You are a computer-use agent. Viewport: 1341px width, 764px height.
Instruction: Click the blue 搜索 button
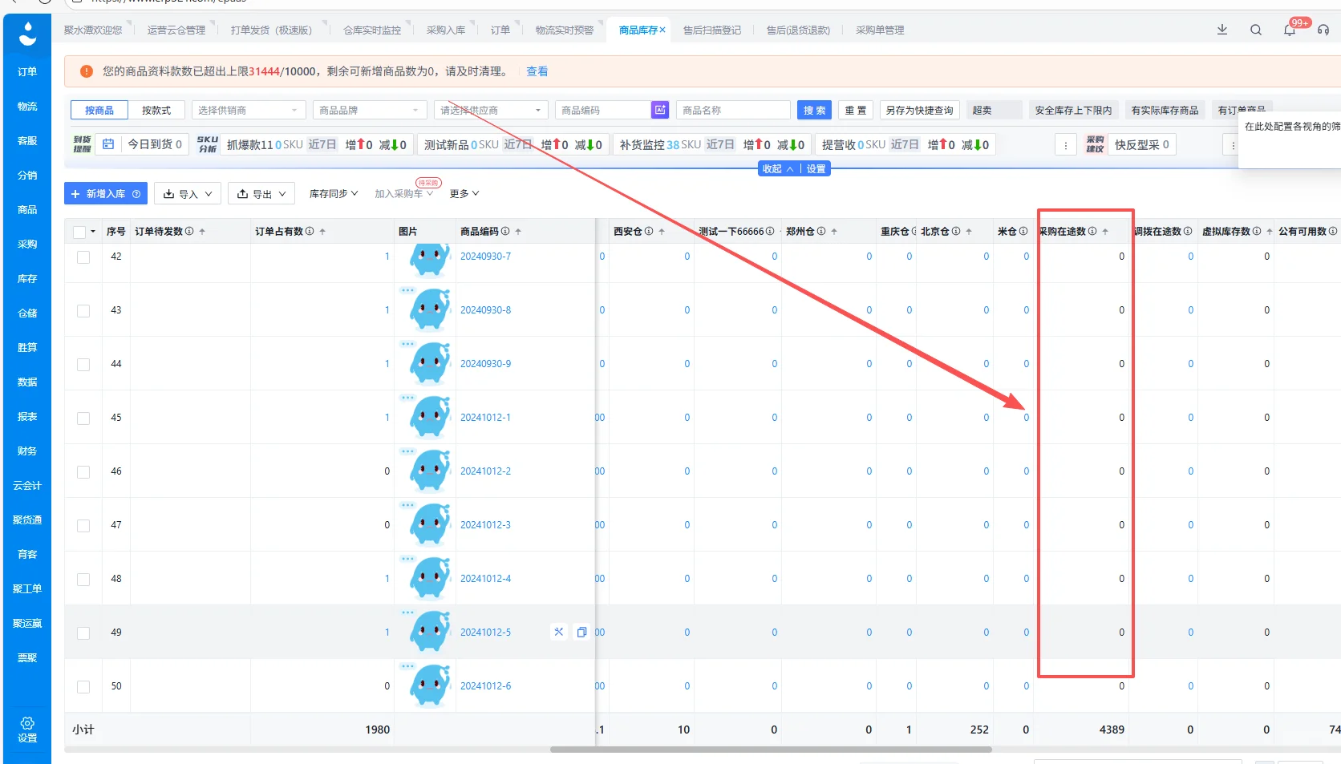coord(814,110)
